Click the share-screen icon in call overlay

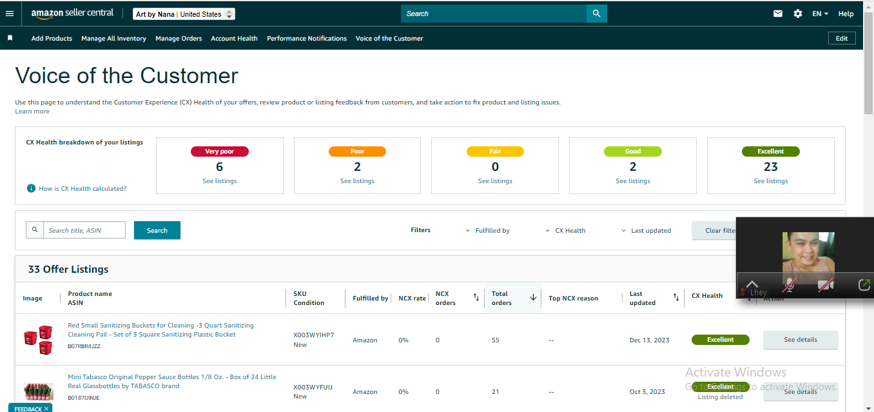[864, 285]
